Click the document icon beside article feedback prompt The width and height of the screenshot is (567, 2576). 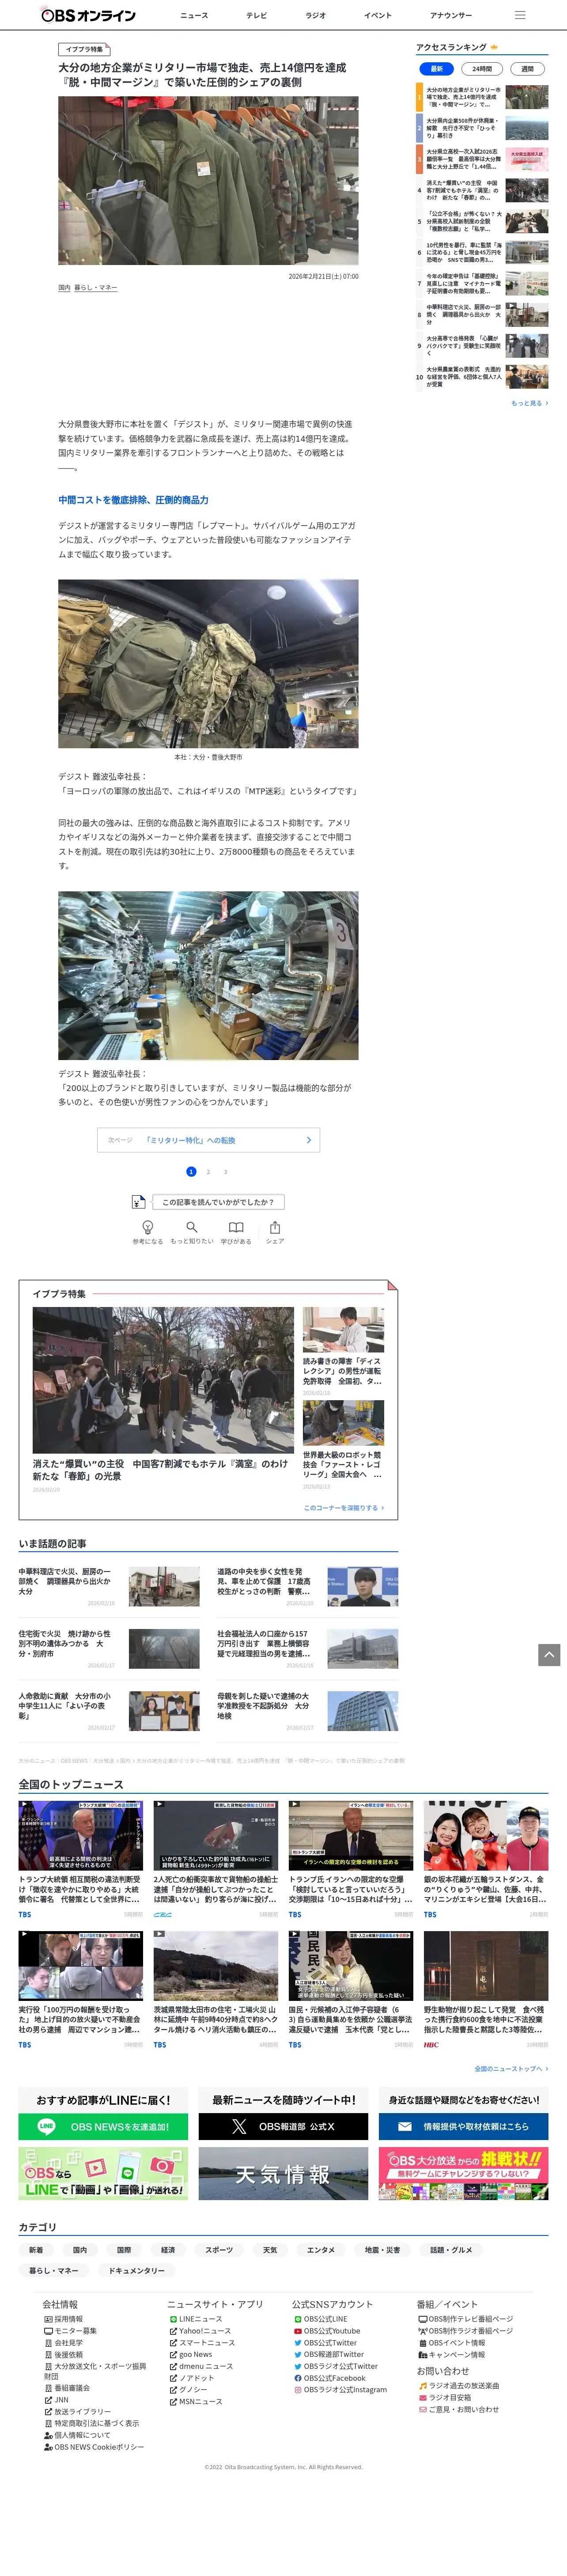click(x=139, y=1202)
